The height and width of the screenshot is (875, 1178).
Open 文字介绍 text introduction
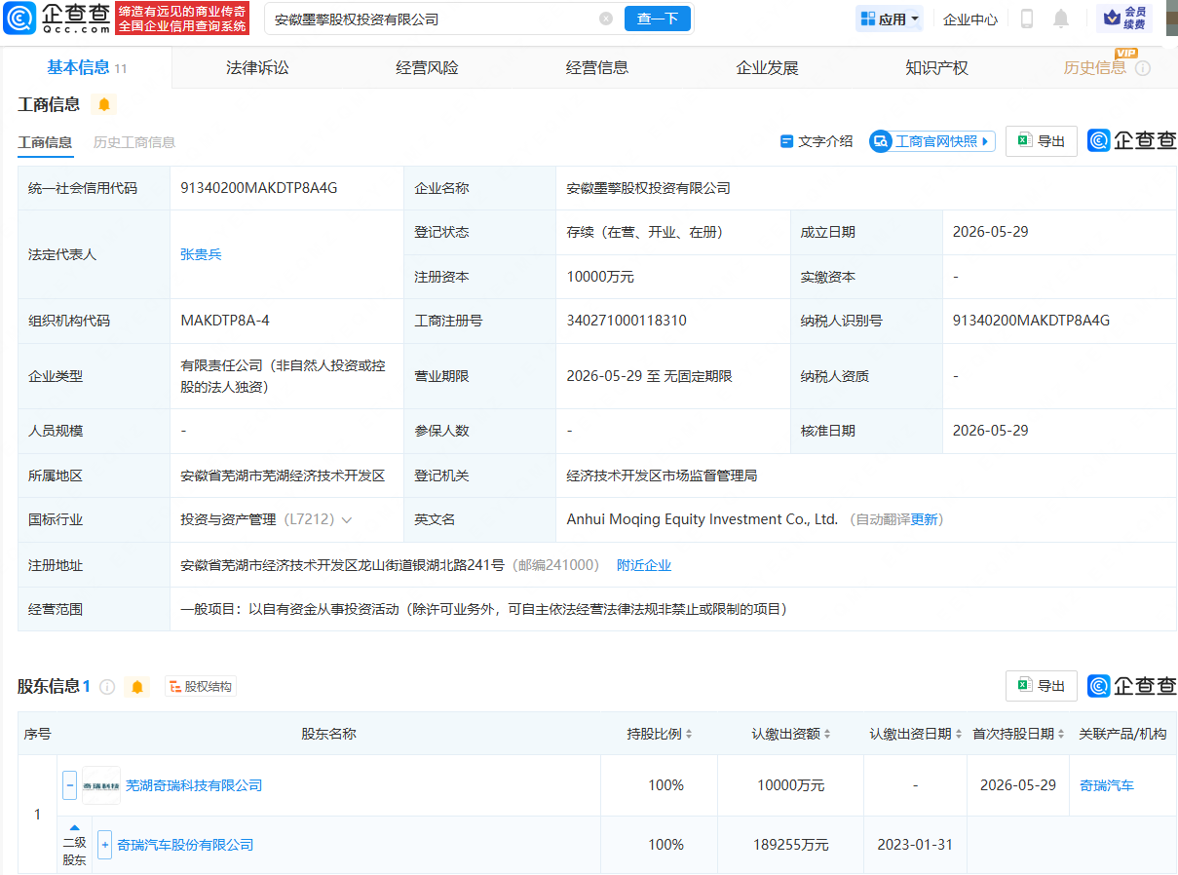tap(817, 141)
